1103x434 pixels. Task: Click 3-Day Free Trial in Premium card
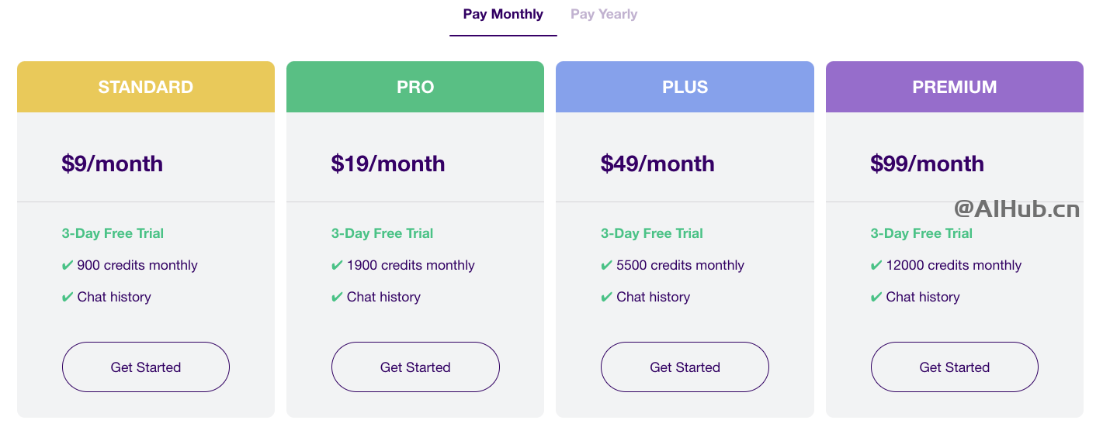click(x=921, y=233)
